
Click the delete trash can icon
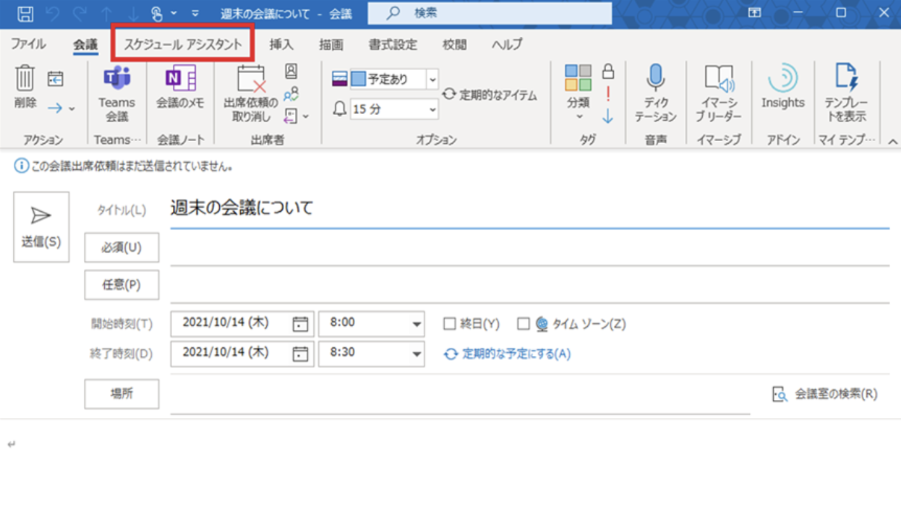[x=25, y=79]
